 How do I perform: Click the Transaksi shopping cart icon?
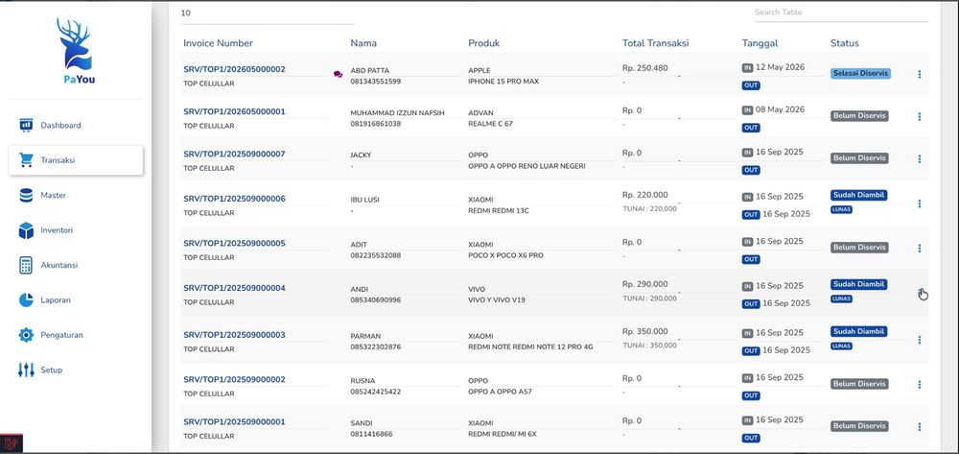click(26, 160)
